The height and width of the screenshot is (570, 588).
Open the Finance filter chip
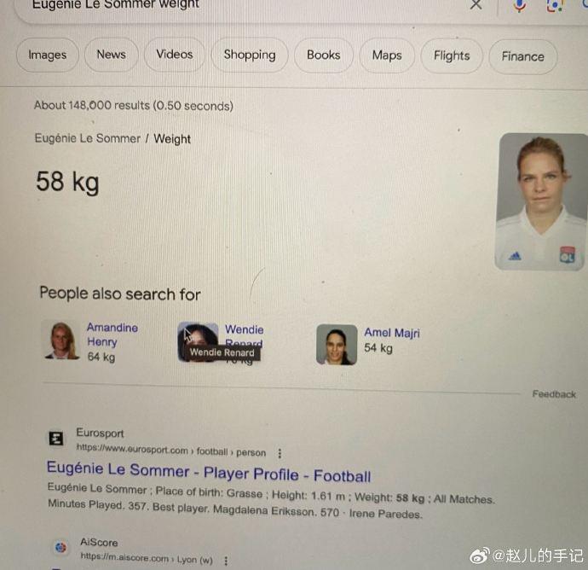[522, 56]
